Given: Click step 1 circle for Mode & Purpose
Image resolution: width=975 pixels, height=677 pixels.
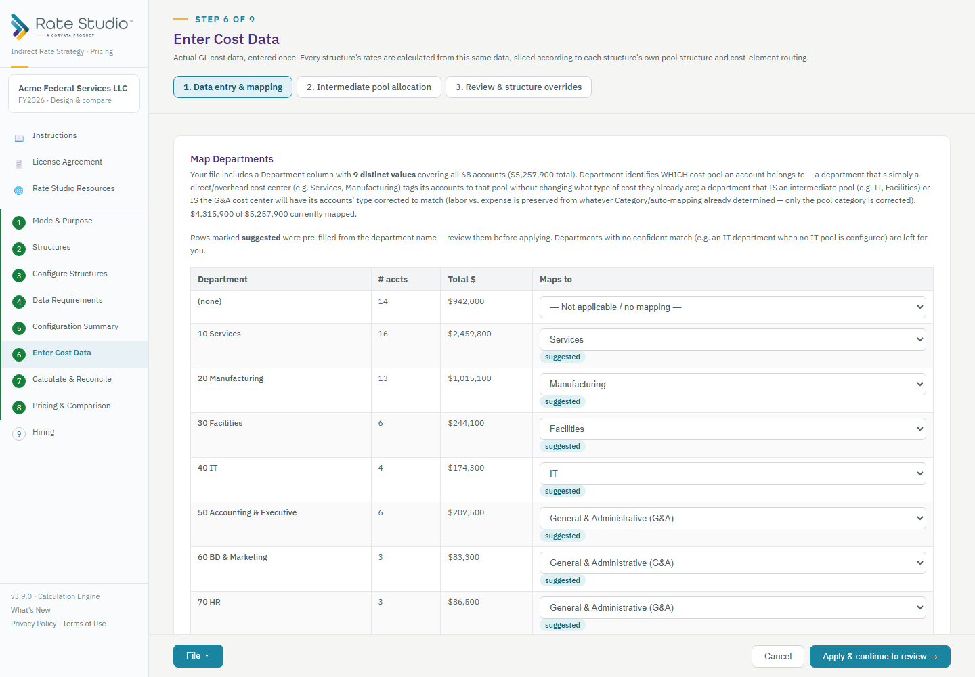Looking at the screenshot, I should point(19,222).
